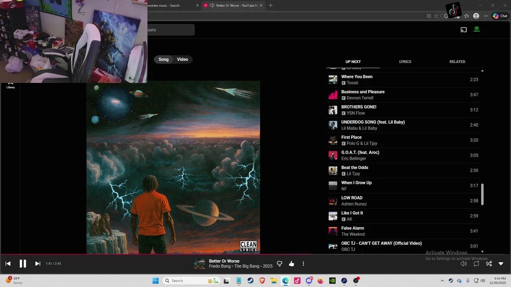This screenshot has height=287, width=511.
Task: Open the RELATED tab
Action: coord(457,62)
